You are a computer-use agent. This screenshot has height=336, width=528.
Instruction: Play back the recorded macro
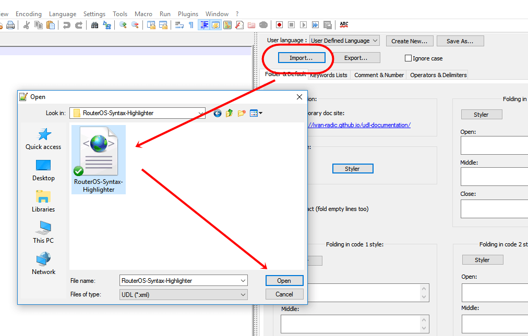[x=304, y=25]
